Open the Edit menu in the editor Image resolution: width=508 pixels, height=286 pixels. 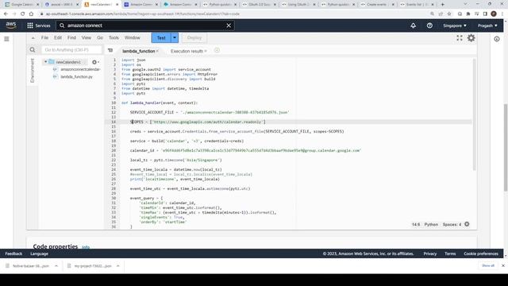pyautogui.click(x=58, y=37)
